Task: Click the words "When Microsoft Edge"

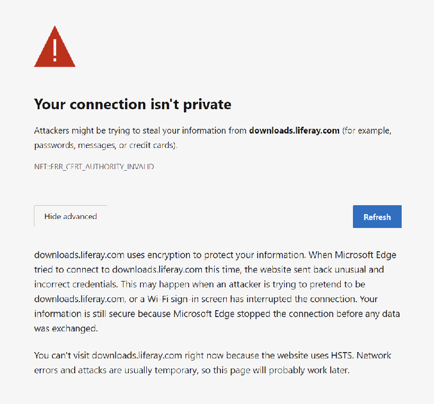Action: click(352, 254)
